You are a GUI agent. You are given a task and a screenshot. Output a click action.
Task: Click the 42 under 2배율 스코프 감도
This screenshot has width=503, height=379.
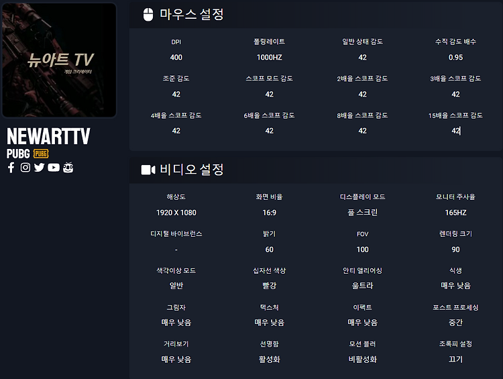coord(362,95)
